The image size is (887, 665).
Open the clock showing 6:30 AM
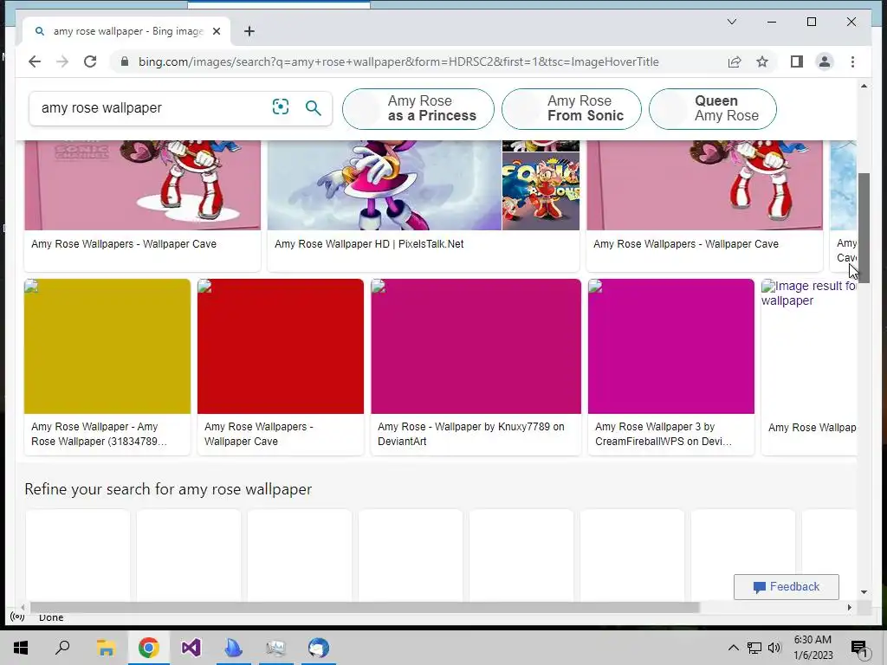tap(813, 647)
